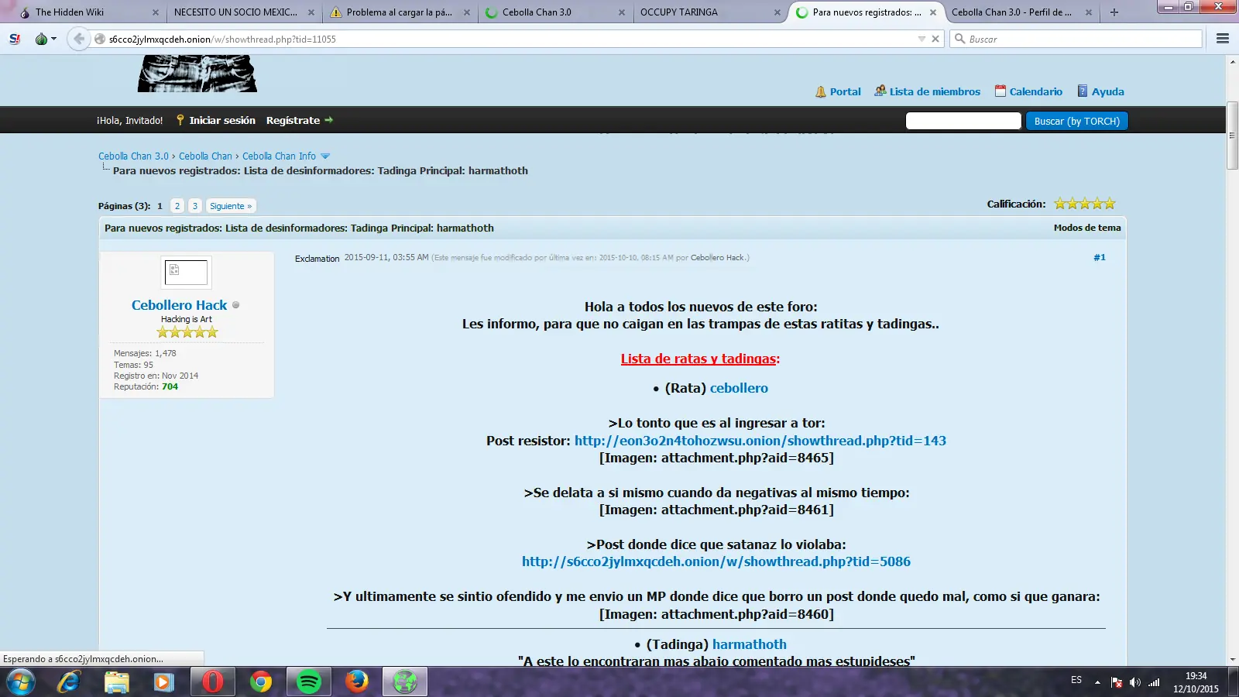1239x697 pixels.
Task: Click vertical scrollbar thumb
Action: [x=1232, y=136]
